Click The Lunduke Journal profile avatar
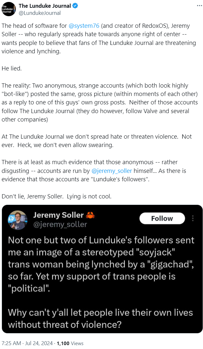 [9, 9]
